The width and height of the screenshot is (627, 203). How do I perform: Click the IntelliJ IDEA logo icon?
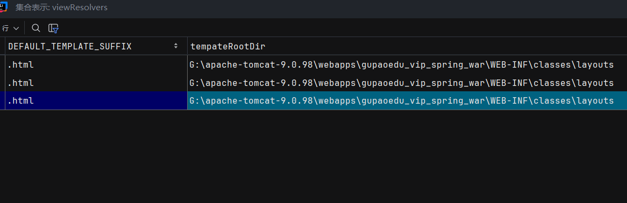click(x=3, y=7)
